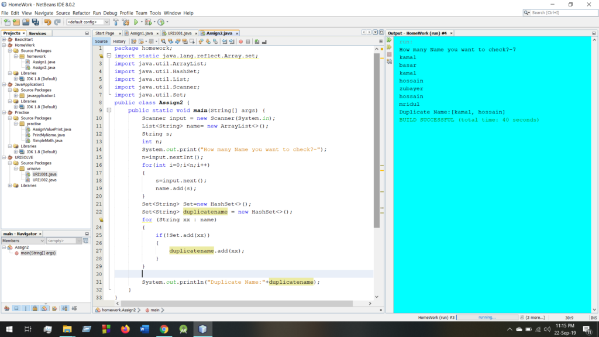This screenshot has height=337, width=599.
Task: Toggle Show Inherited Members in Navigator
Action: click(7, 308)
